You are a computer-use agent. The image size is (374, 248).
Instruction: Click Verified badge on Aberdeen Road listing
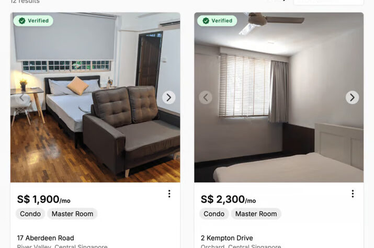coord(33,21)
